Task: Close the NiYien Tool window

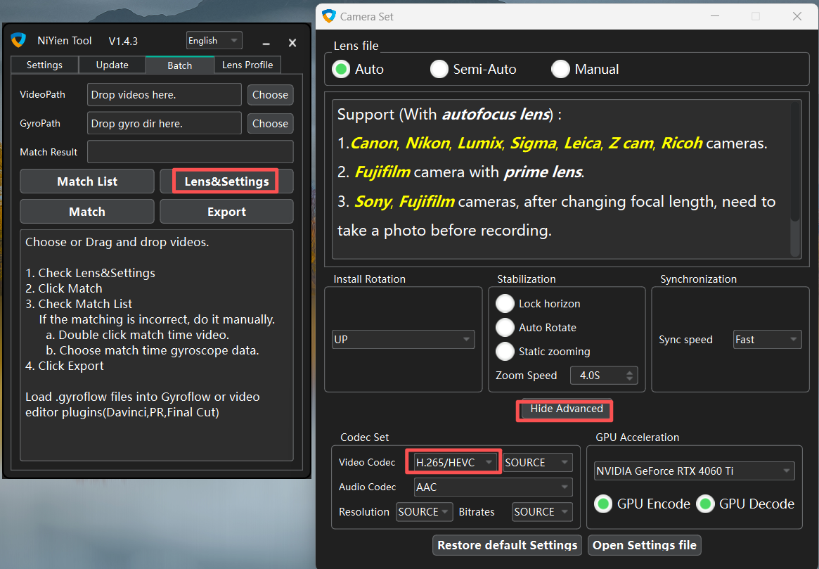Action: (292, 43)
